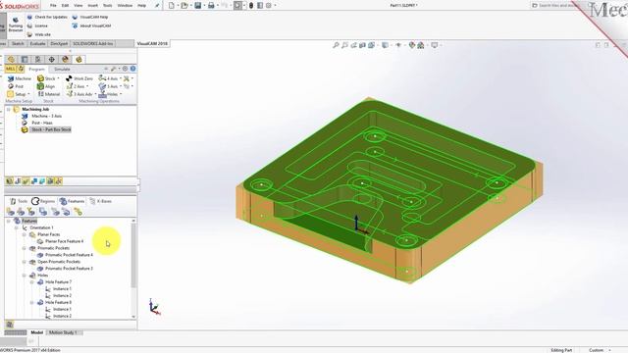Click the Select cursor tool icon
The height and width of the screenshot is (353, 628).
(x=237, y=6)
